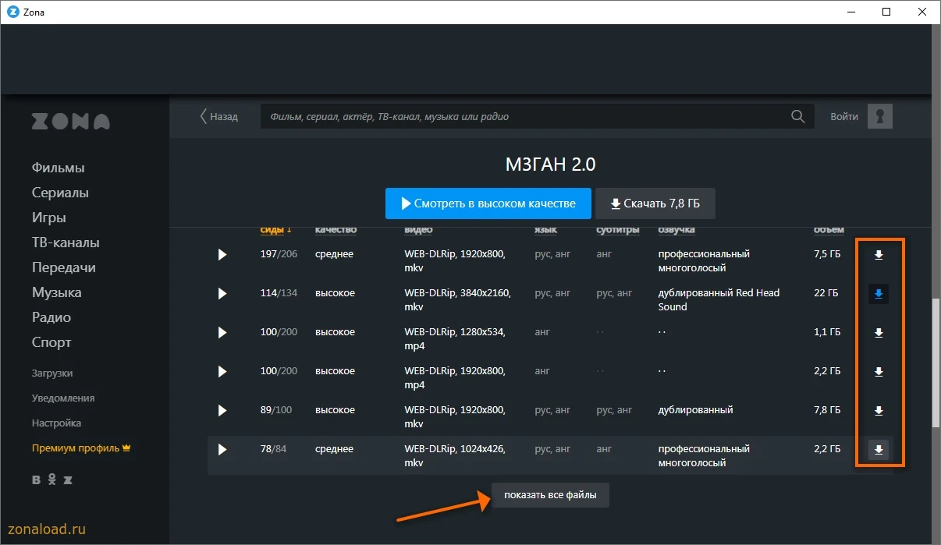Click the 78/84 seeds value
Viewport: 941px width, 545px height.
[x=274, y=449]
